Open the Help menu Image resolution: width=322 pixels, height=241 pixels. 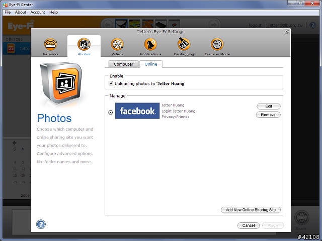(53, 12)
